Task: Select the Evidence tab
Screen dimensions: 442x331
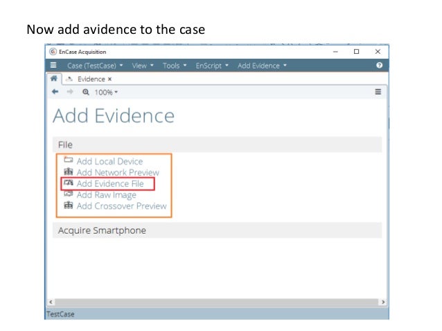Action: tap(91, 79)
